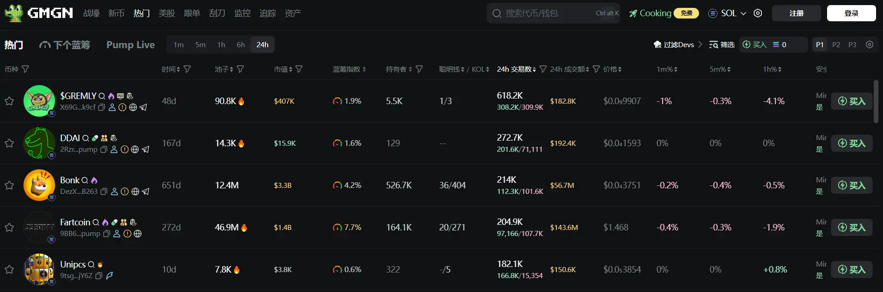Click 买入 button for $GREMLY
This screenshot has width=883, height=292.
852,101
